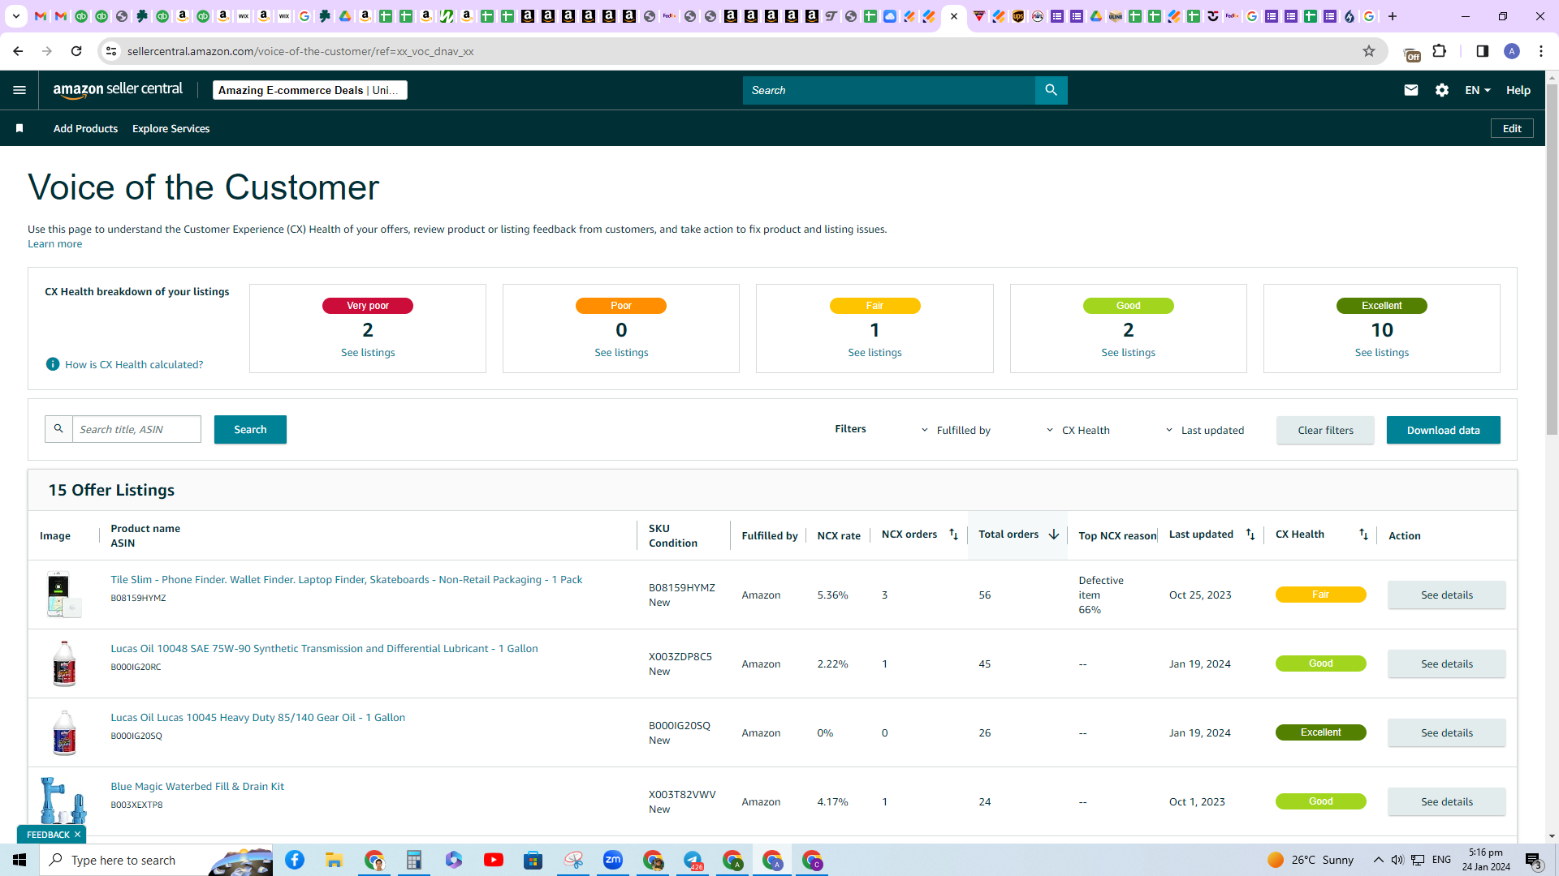The image size is (1559, 876).
Task: See listings under Poor
Action: coord(621,352)
